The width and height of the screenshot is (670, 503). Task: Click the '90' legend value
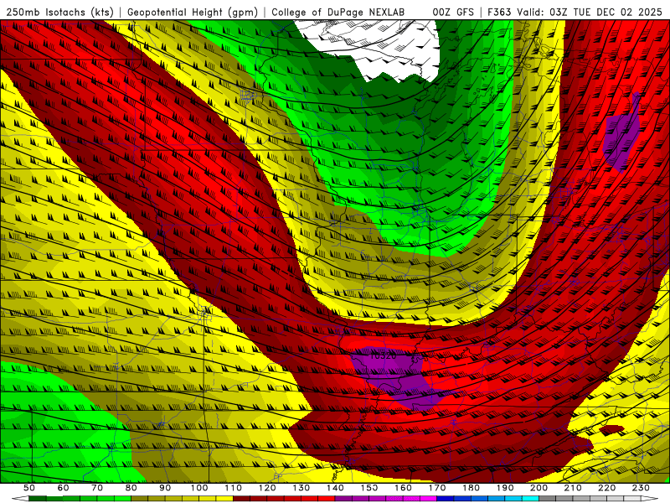pyautogui.click(x=165, y=488)
